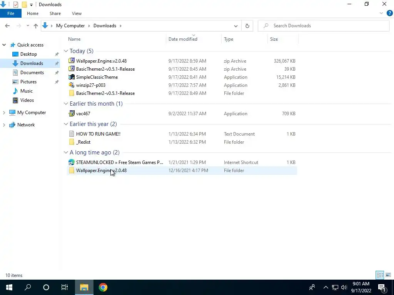Viewport: 394px width, 295px height.
Task: Select the BasicThemer2-v0.5.1-Release folder icon
Action: point(72,93)
